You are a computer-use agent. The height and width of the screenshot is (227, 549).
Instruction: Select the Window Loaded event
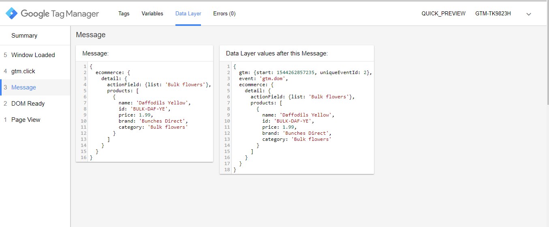point(35,55)
